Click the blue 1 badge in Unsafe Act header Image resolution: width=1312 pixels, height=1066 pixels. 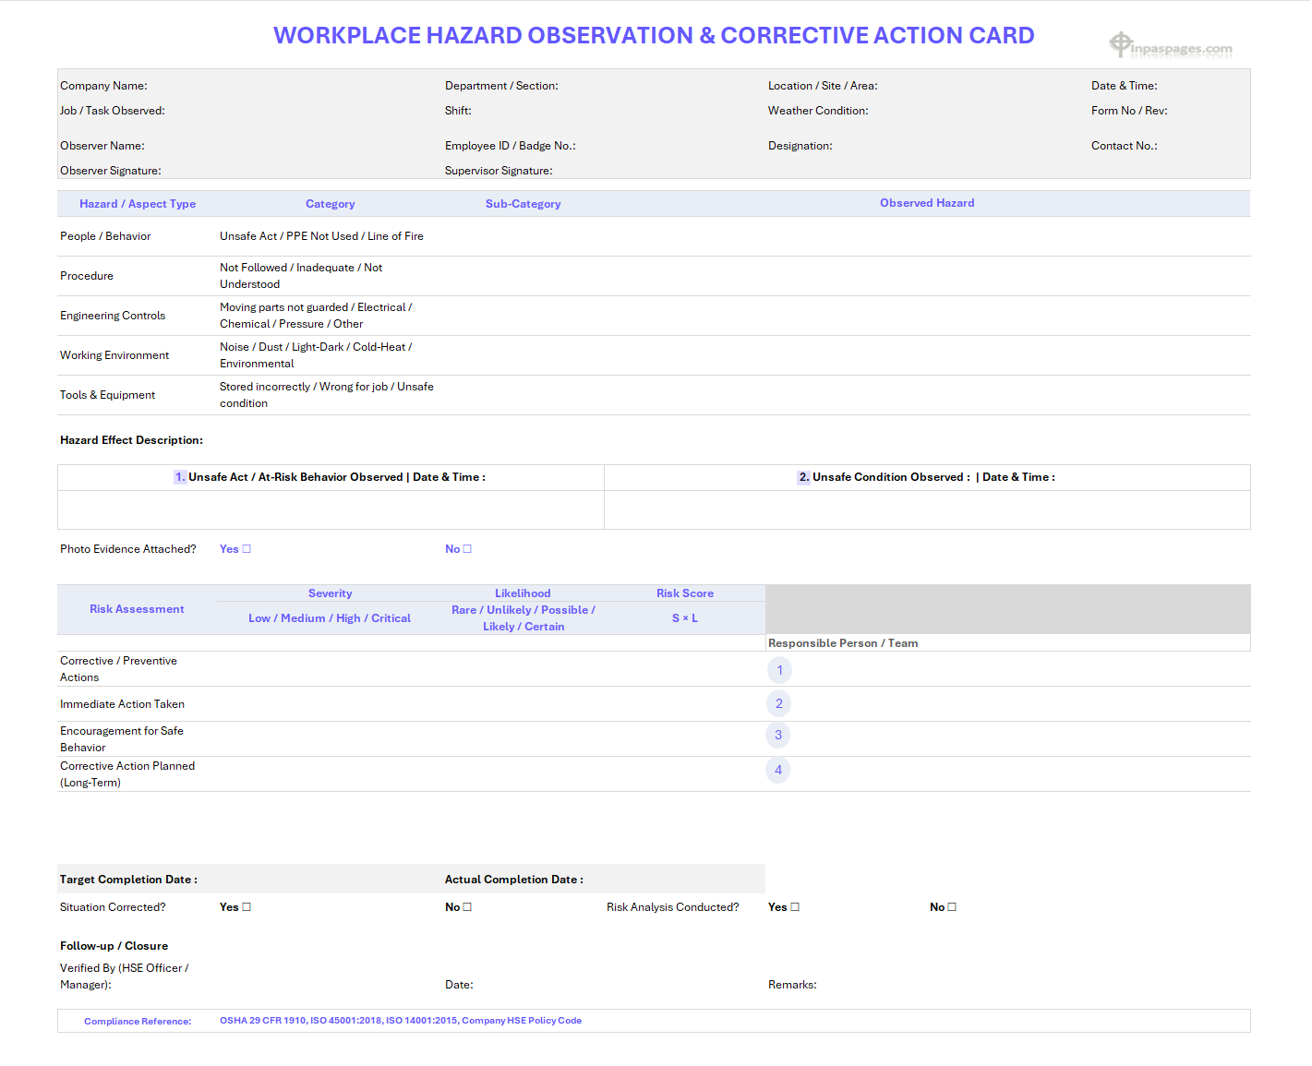[181, 477]
